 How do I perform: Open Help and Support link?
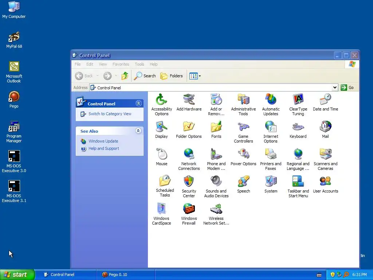104,148
